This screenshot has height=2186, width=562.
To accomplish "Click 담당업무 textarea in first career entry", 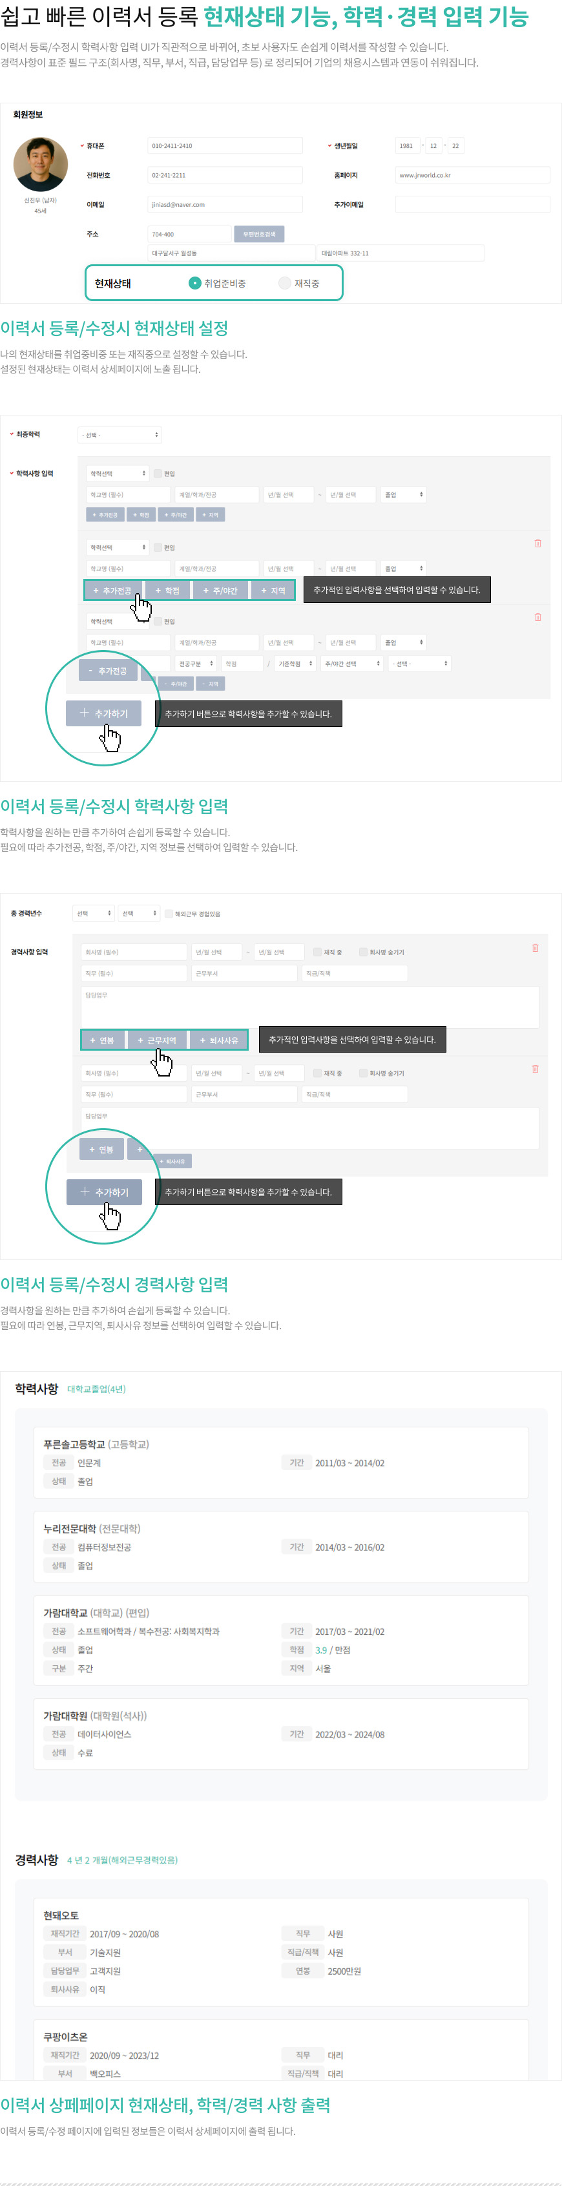I will point(310,1007).
